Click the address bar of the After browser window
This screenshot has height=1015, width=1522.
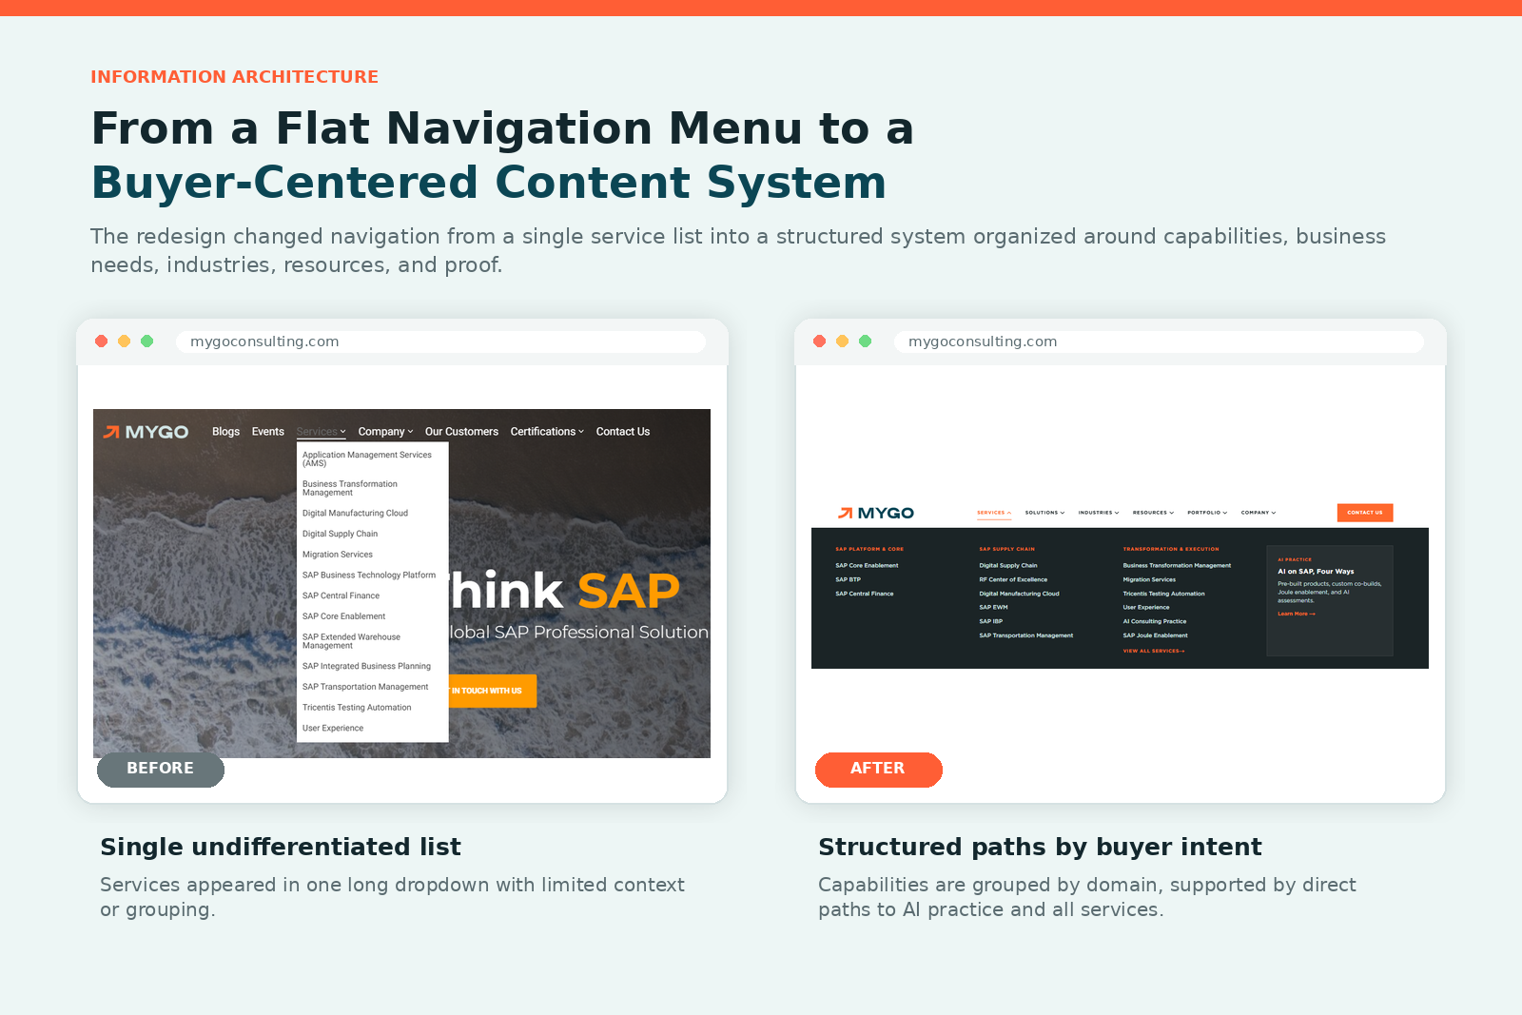[x=1160, y=342]
